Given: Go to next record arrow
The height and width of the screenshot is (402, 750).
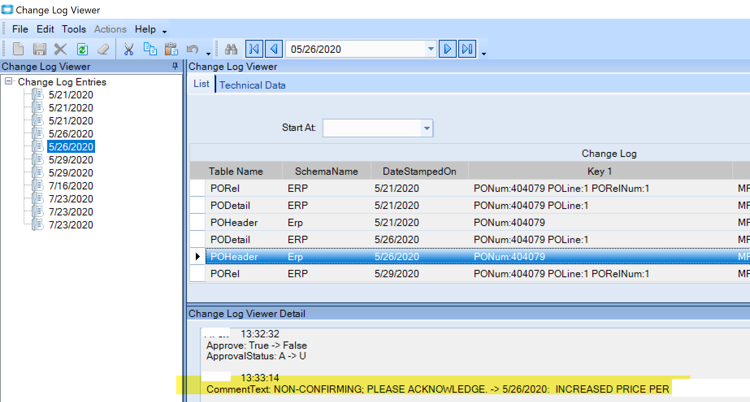Looking at the screenshot, I should coord(448,49).
